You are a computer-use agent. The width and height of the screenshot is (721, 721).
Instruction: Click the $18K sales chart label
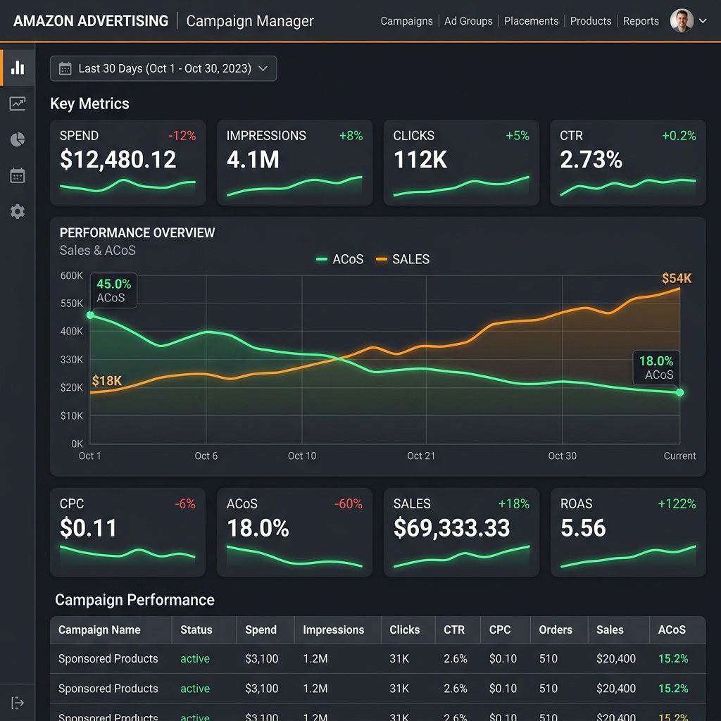pos(107,381)
